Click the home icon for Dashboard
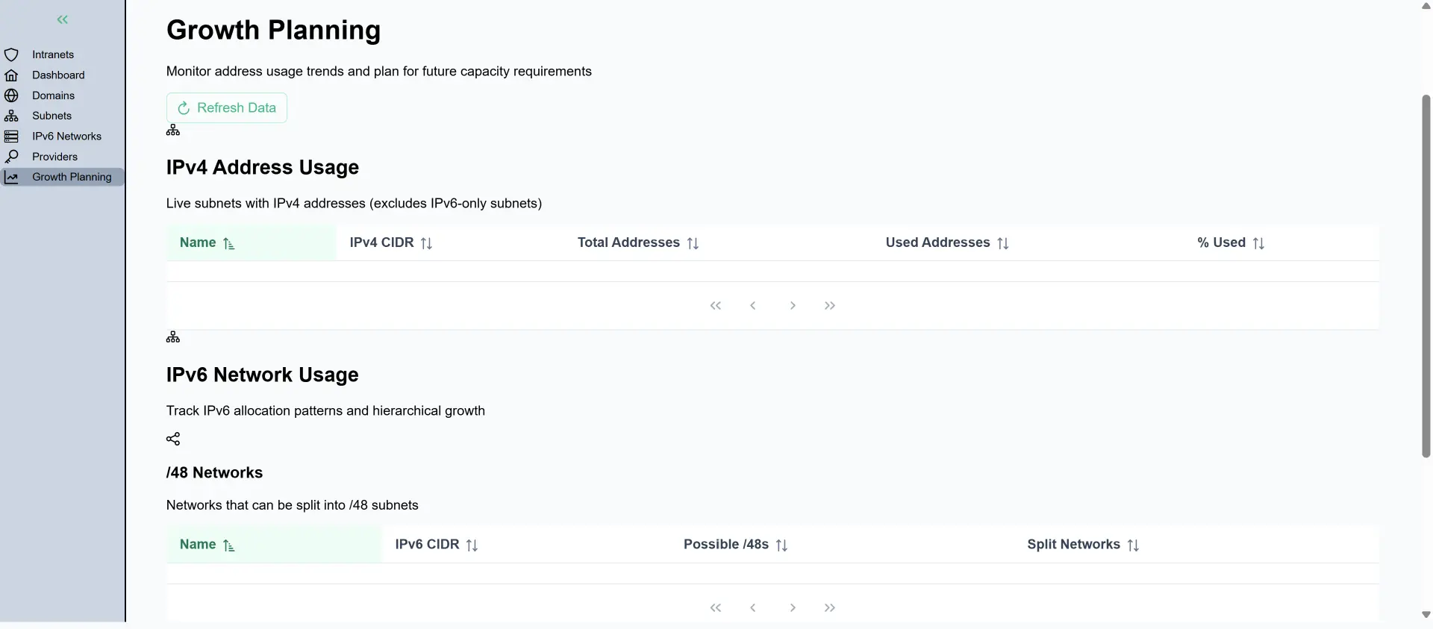The height and width of the screenshot is (629, 1433). point(11,75)
